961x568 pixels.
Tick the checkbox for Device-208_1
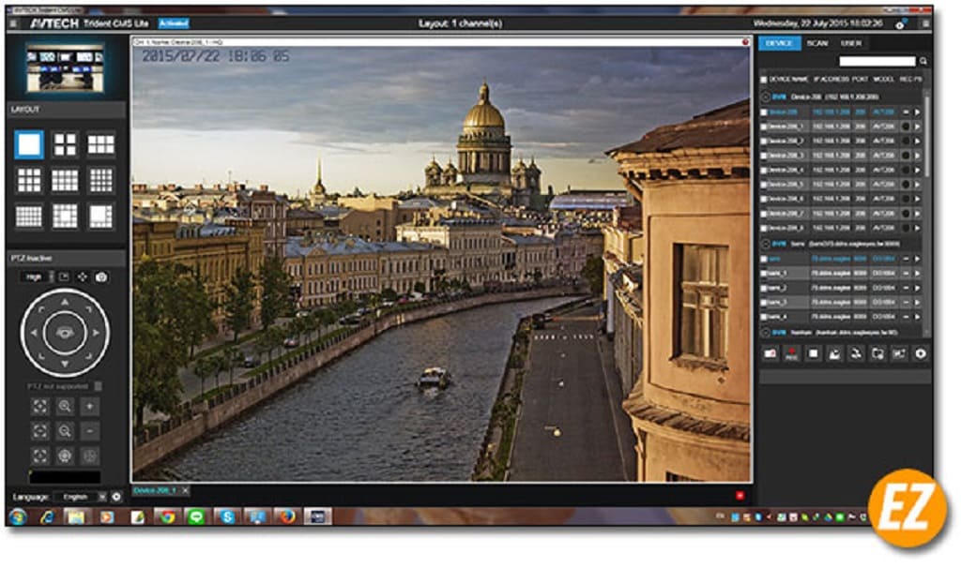pyautogui.click(x=764, y=127)
